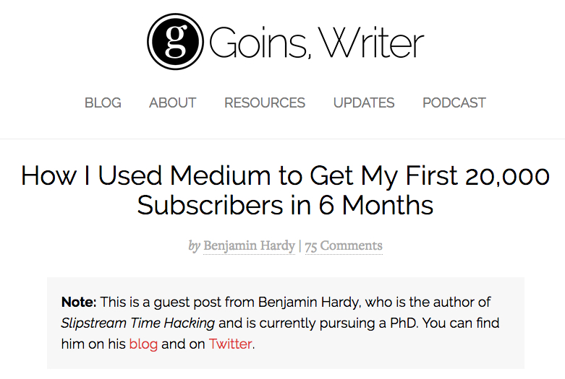Click the Goins, Writer site title text
This screenshot has height=379, width=565.
coord(316,43)
